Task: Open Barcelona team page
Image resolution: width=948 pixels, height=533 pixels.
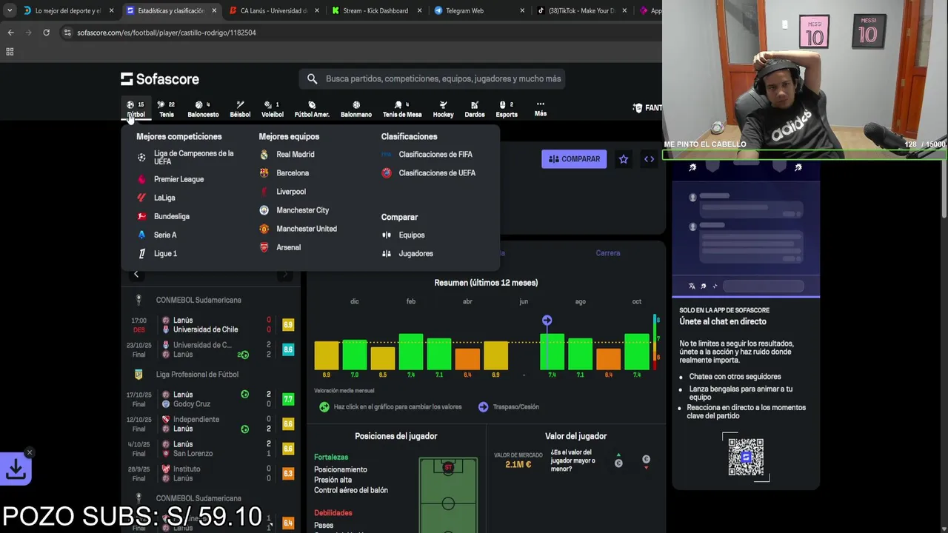Action: point(284,172)
